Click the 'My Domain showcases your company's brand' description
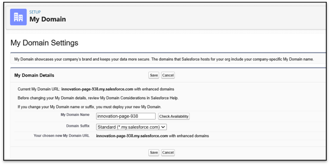This screenshot has width=330, height=165. 164,59
